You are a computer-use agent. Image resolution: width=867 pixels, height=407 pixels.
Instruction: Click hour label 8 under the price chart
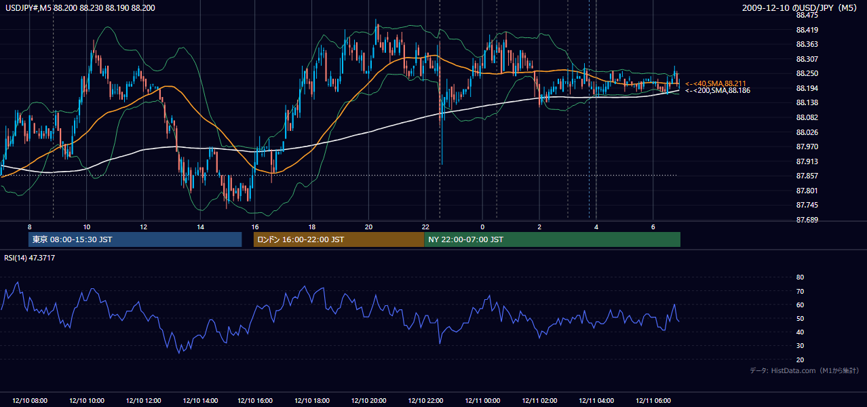(30, 227)
